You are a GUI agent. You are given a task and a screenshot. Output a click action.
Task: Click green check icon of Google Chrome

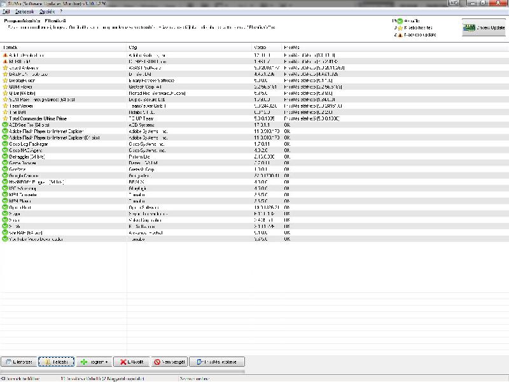coord(5,176)
